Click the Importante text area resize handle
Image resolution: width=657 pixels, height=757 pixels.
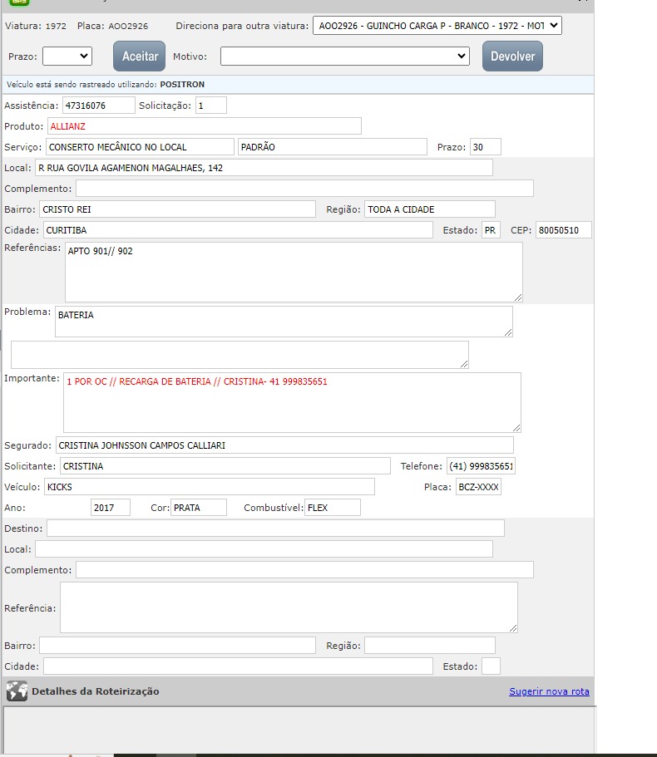pos(516,428)
